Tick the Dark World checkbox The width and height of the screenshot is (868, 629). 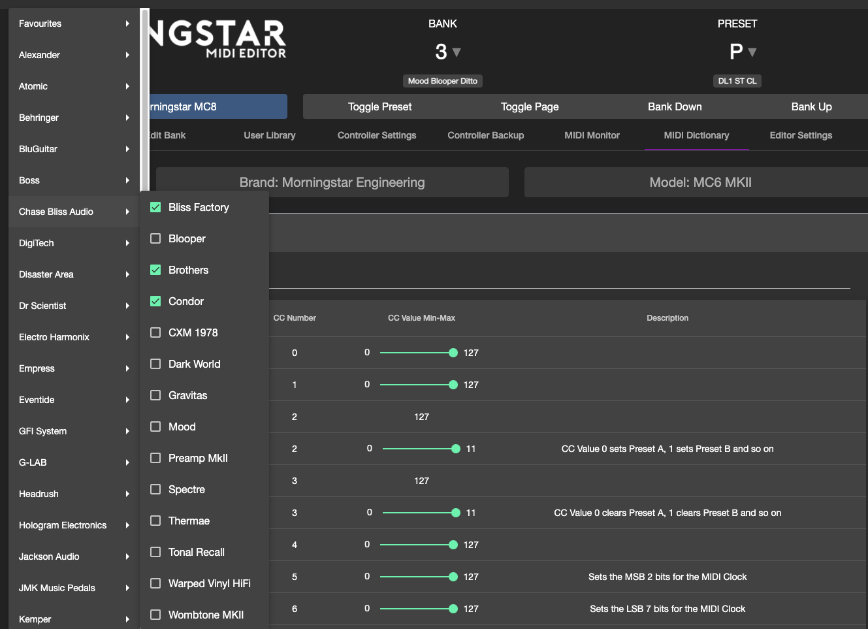[155, 364]
